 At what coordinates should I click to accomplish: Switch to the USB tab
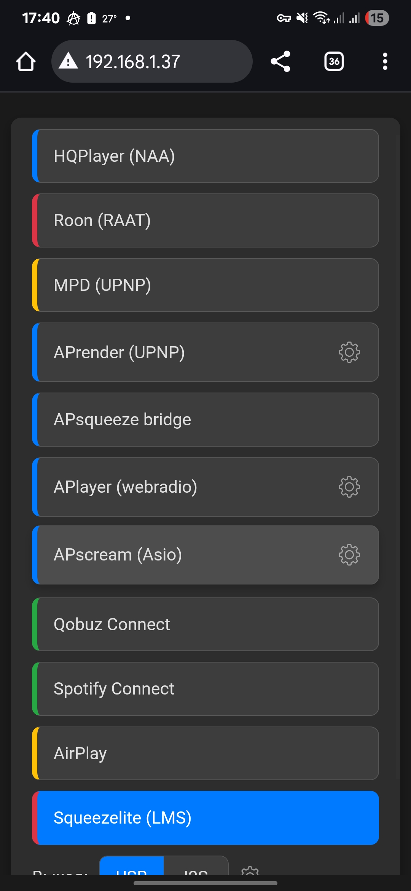click(132, 866)
